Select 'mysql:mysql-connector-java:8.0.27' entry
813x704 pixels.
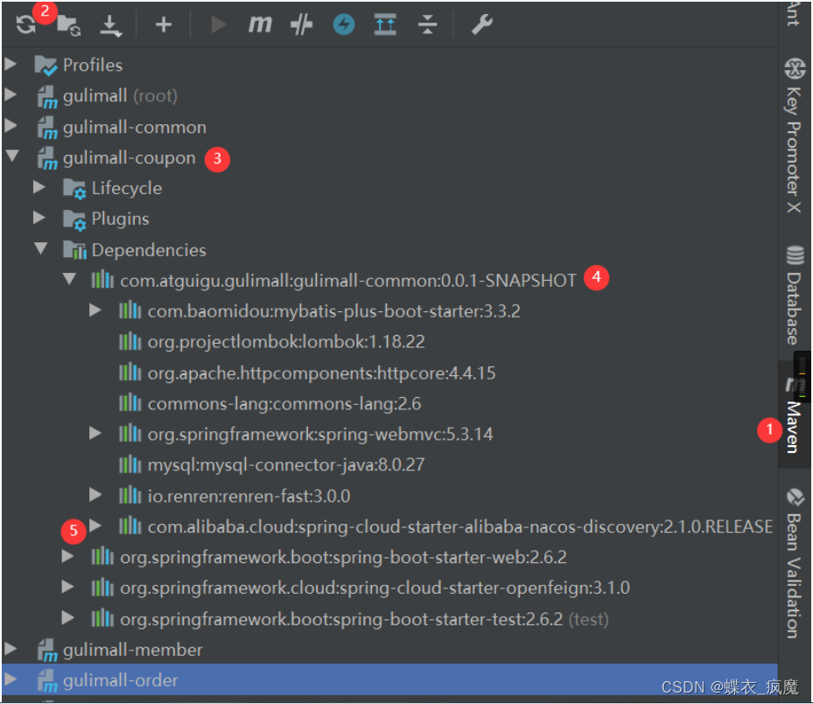(x=286, y=464)
